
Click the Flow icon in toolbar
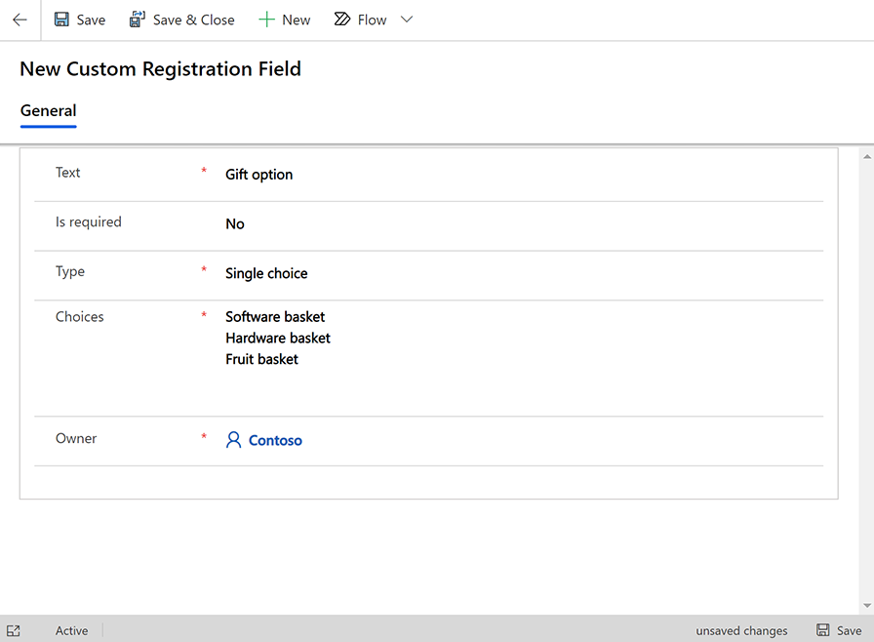coord(342,20)
